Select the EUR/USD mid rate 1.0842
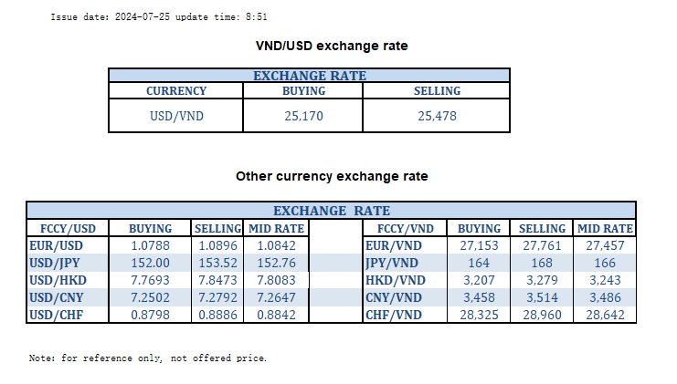The width and height of the screenshot is (677, 384). [x=277, y=245]
